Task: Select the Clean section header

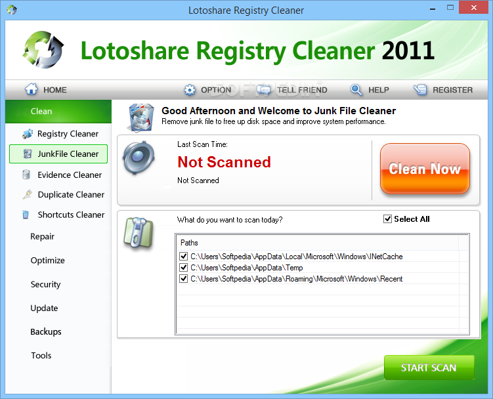Action: click(x=58, y=112)
